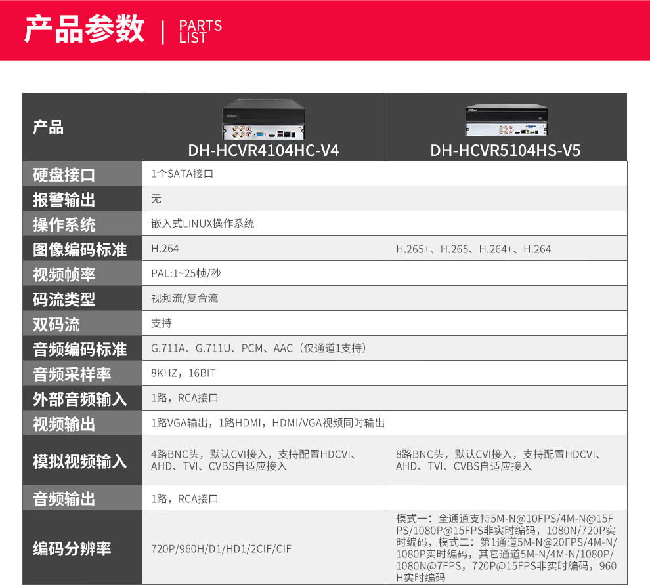Click the 视频输出 row label
This screenshot has height=585, width=650.
coord(64,424)
